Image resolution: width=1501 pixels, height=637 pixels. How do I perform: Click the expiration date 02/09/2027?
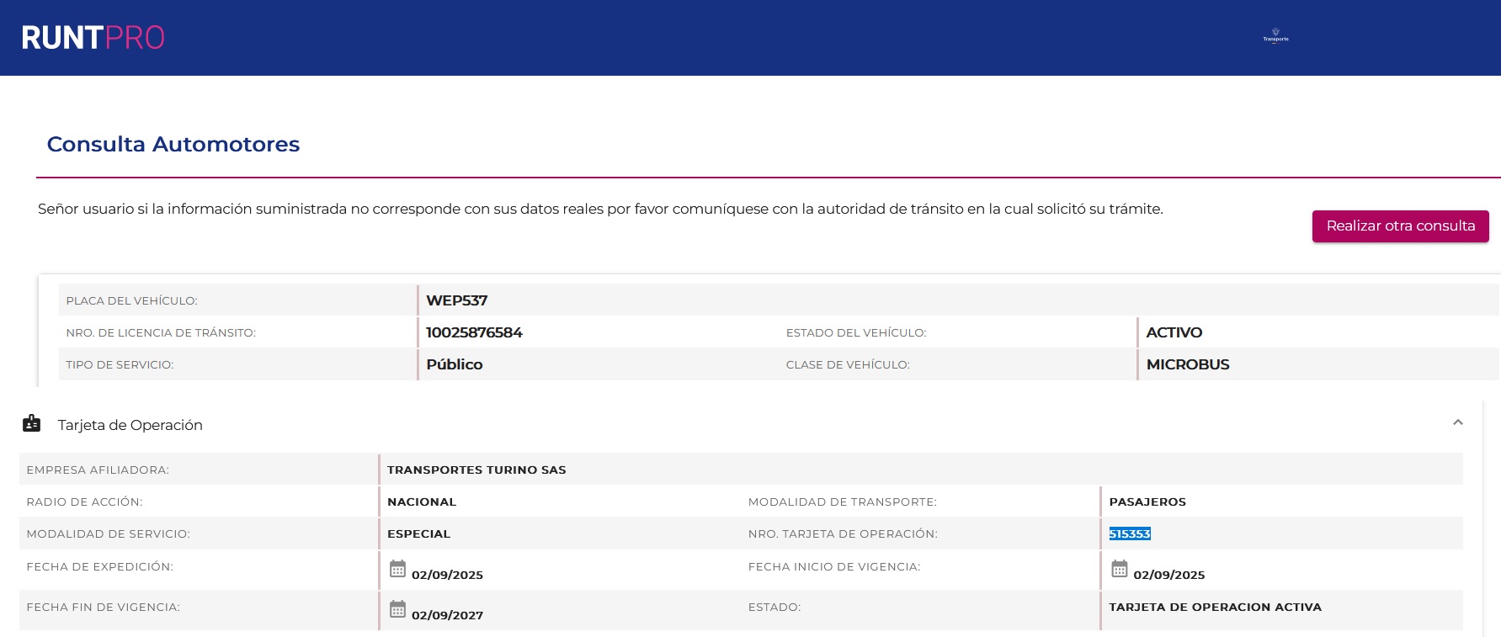tap(447, 615)
